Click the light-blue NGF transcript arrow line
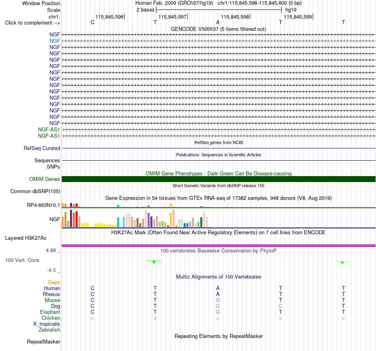The image size is (376, 351). pos(218,41)
